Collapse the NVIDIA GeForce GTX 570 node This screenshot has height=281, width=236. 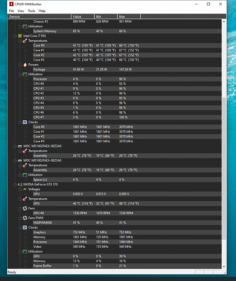[x=15, y=184]
